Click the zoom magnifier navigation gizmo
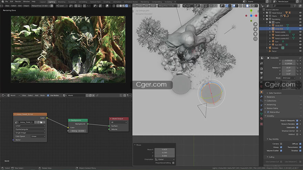The width and height of the screenshot is (303, 170). coord(255,24)
